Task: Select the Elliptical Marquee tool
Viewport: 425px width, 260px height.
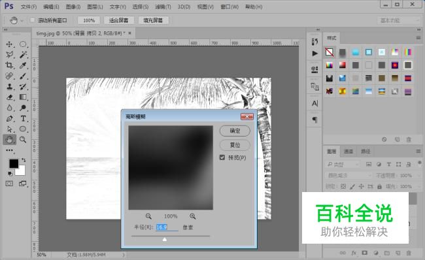Action: tap(23, 44)
